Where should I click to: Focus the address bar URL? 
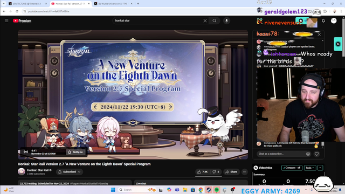(x=49, y=11)
